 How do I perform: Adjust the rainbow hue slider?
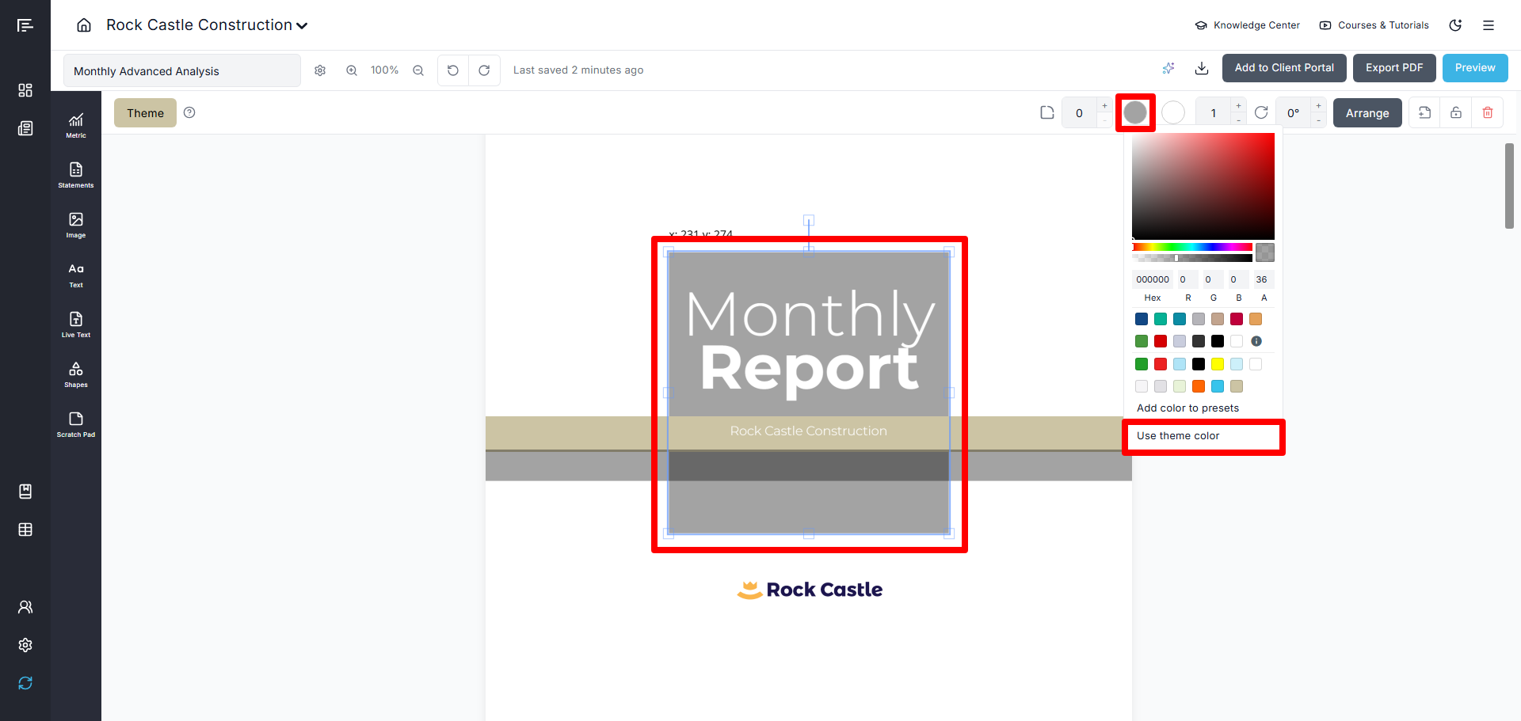(x=1192, y=248)
